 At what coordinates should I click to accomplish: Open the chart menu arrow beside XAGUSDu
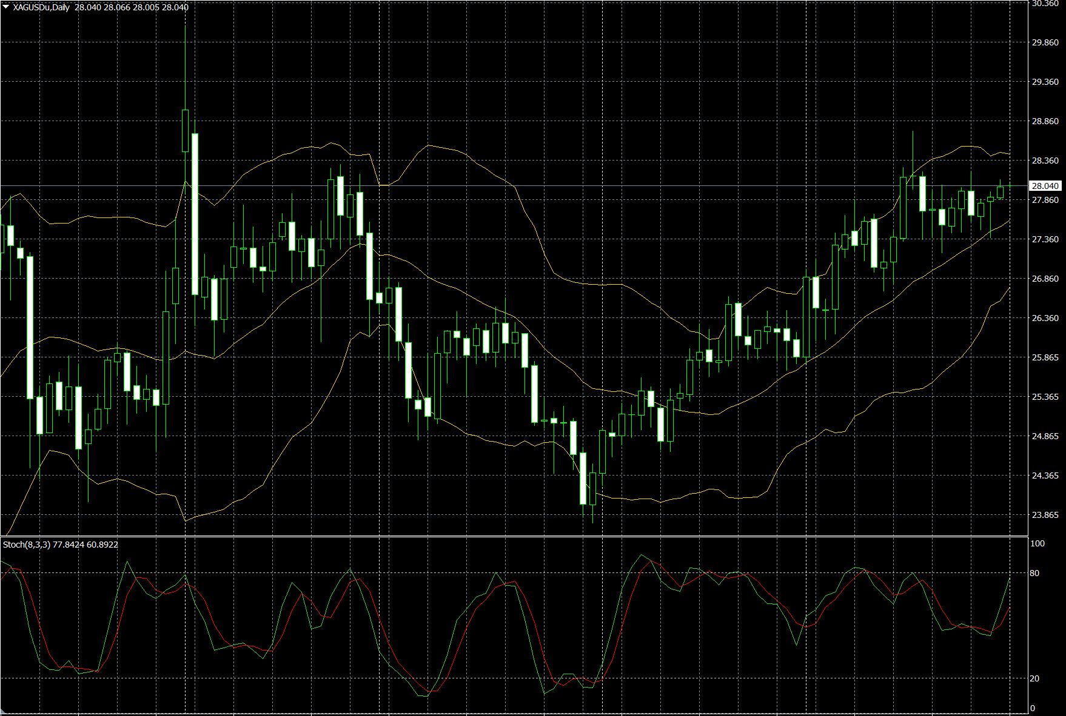[x=6, y=7]
